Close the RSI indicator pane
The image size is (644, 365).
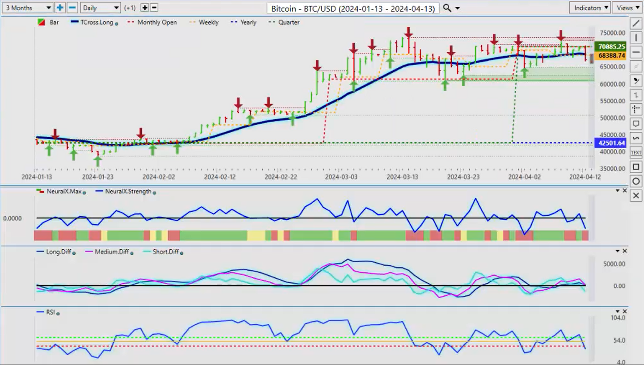pos(625,311)
